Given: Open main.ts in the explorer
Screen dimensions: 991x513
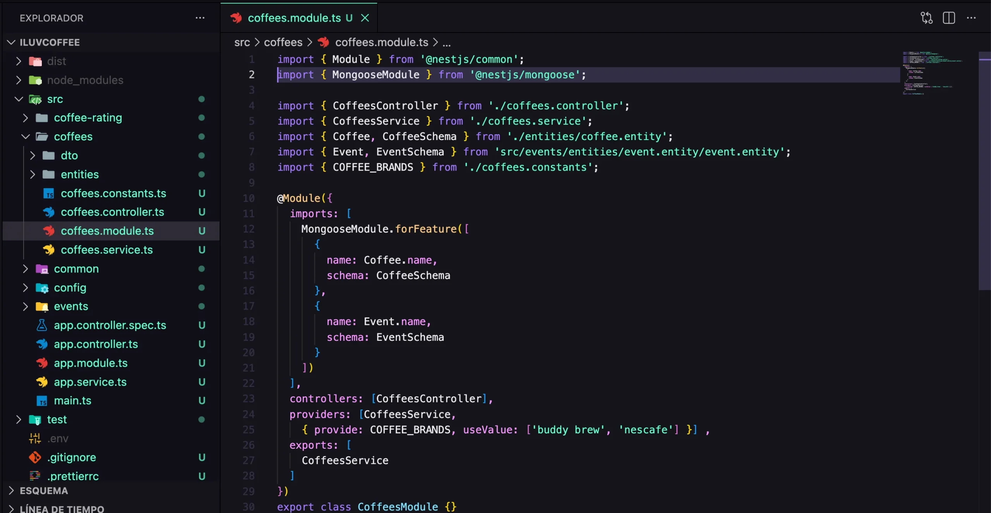Looking at the screenshot, I should 72,401.
